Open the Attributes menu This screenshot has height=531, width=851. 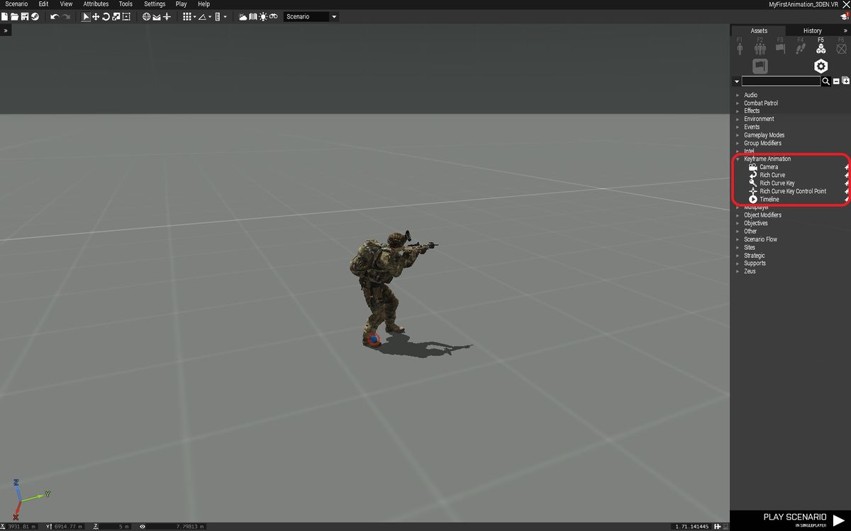click(x=96, y=4)
